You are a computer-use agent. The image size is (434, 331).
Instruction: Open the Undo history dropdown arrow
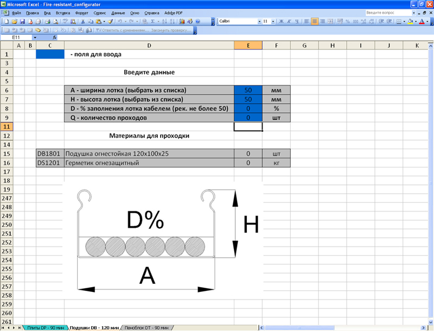coord(125,21)
